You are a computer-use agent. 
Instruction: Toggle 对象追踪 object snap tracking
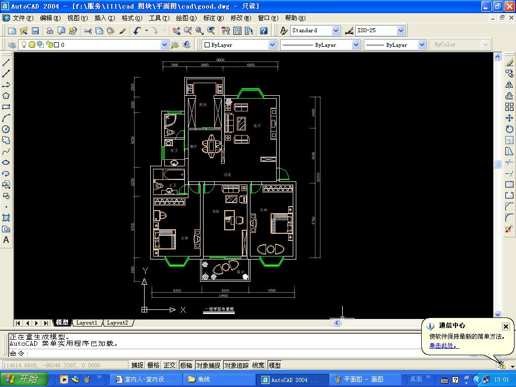click(x=237, y=365)
